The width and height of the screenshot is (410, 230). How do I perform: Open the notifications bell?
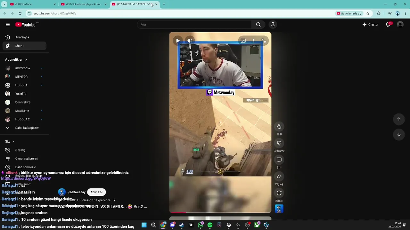(x=388, y=25)
